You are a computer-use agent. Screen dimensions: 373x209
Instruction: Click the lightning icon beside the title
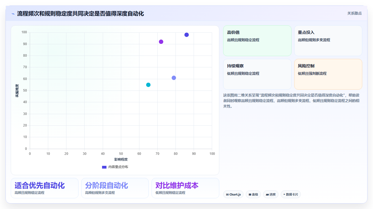pos(13,14)
